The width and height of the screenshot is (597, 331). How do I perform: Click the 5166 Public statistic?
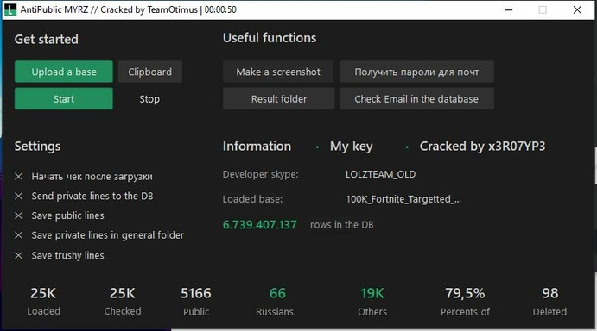(196, 302)
